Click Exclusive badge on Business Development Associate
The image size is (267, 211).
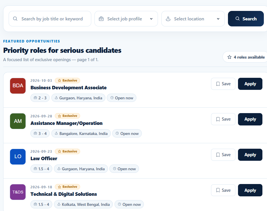[x=67, y=80]
